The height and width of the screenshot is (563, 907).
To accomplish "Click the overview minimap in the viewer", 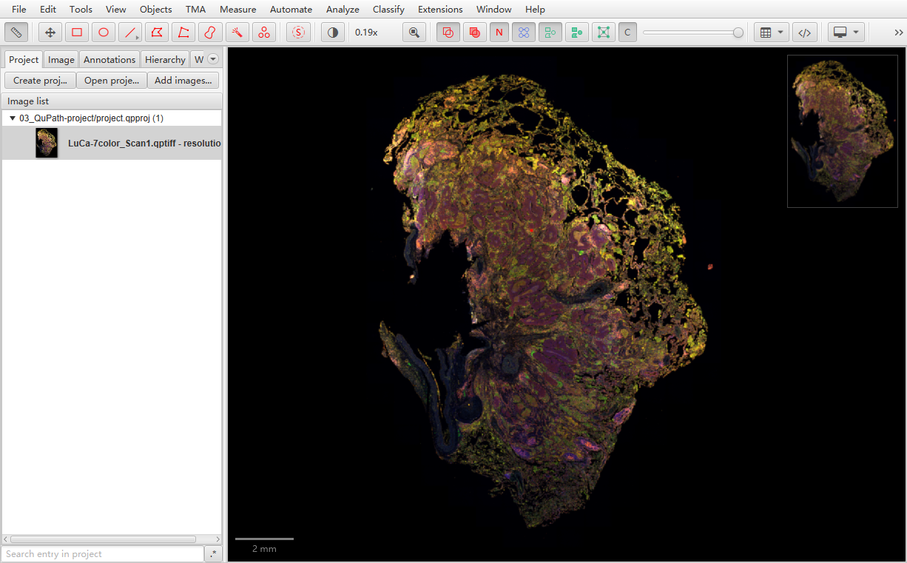I will point(842,131).
